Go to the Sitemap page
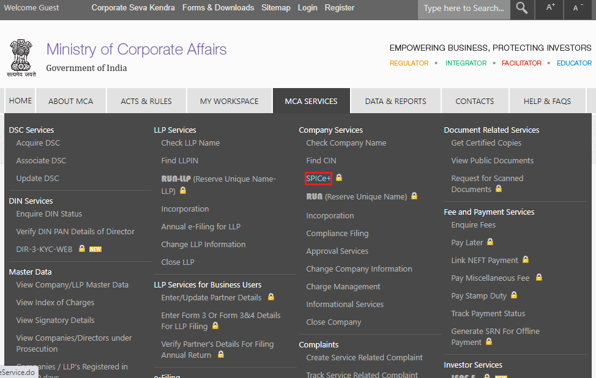596x378 pixels. click(x=276, y=7)
